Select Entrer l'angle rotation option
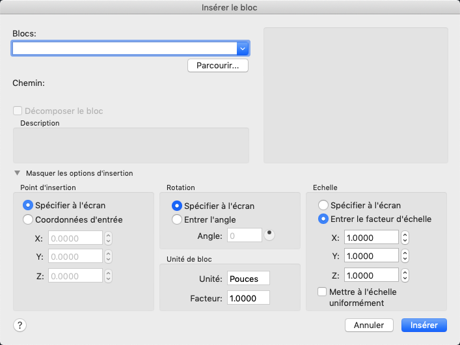The width and height of the screenshot is (460, 345). [x=176, y=219]
